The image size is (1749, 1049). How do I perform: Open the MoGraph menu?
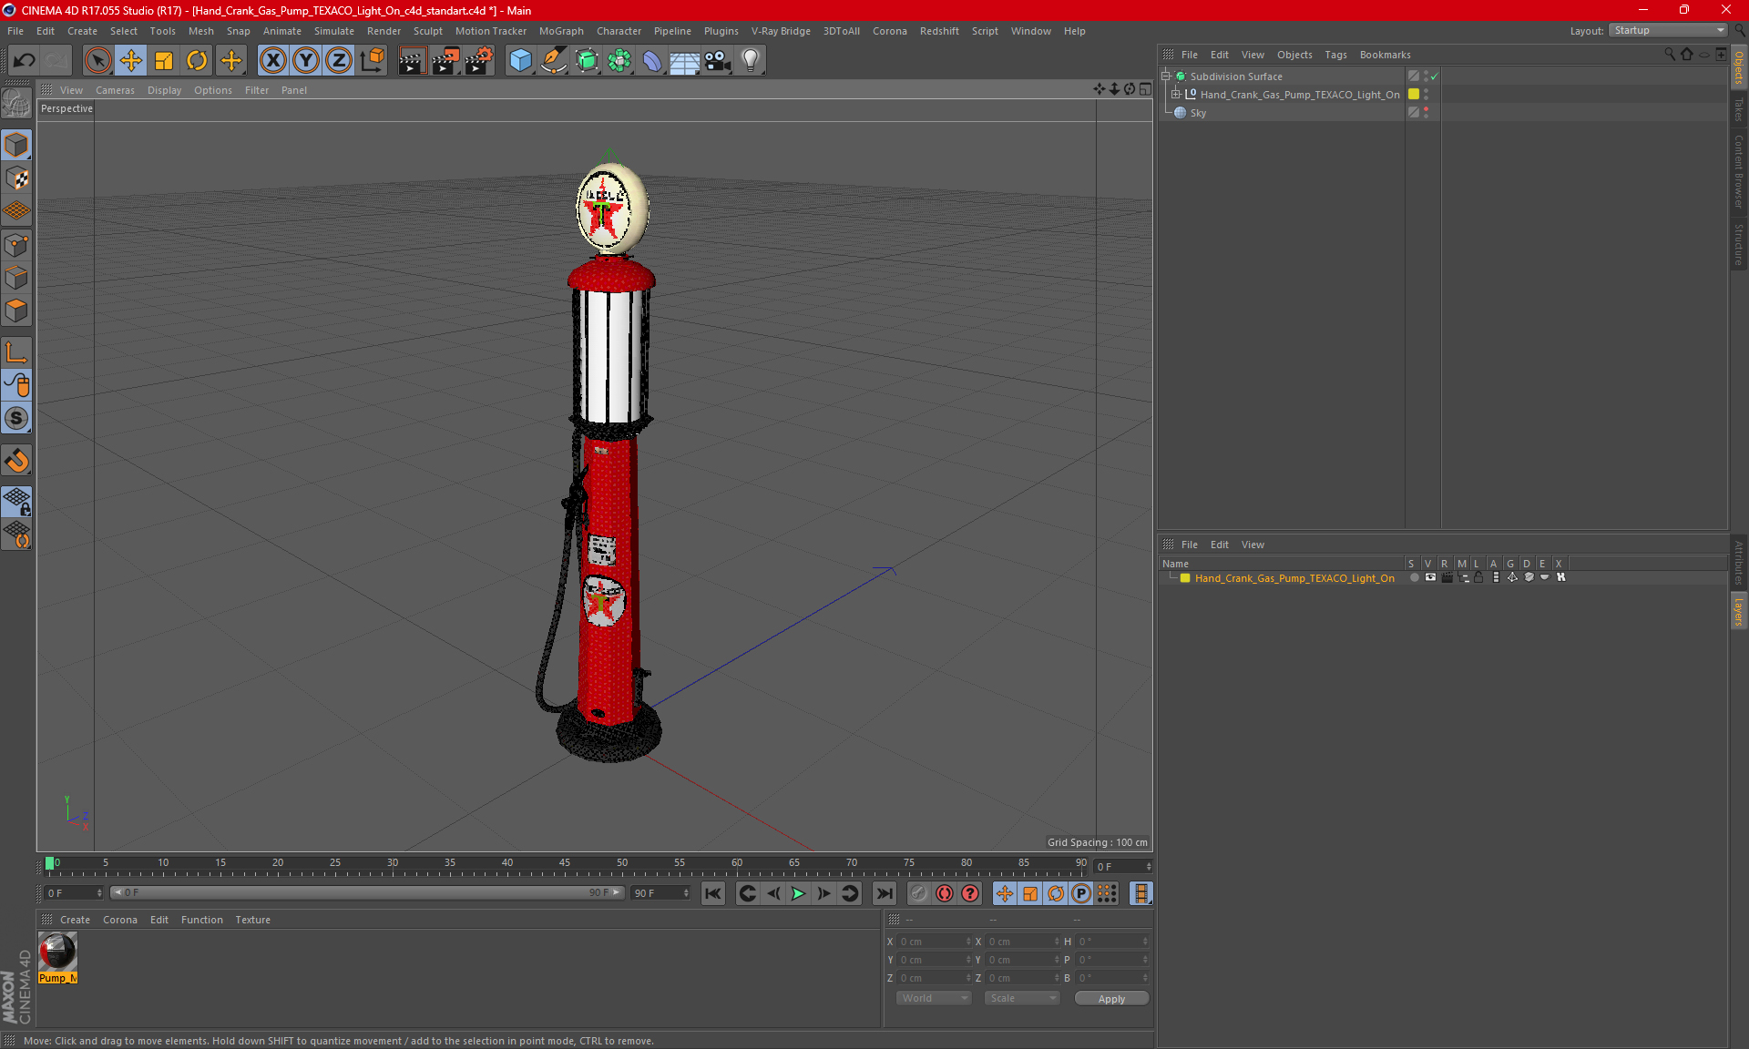561,31
